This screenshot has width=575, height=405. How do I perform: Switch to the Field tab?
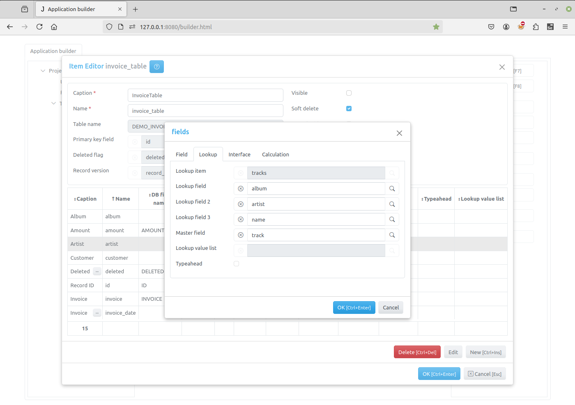tap(182, 155)
